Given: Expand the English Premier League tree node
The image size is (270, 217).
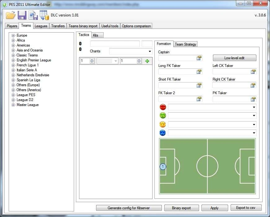Looking at the screenshot, I should coord(13,60).
